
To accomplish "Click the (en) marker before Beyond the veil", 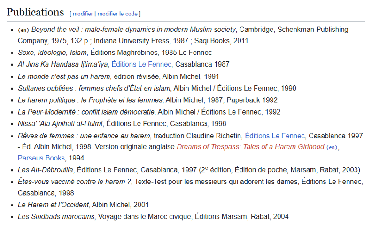I will [x=23, y=30].
